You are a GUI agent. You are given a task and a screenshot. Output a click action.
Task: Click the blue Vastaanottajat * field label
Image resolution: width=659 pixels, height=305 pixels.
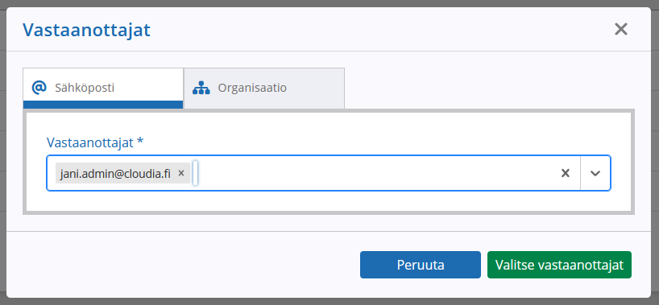point(95,142)
